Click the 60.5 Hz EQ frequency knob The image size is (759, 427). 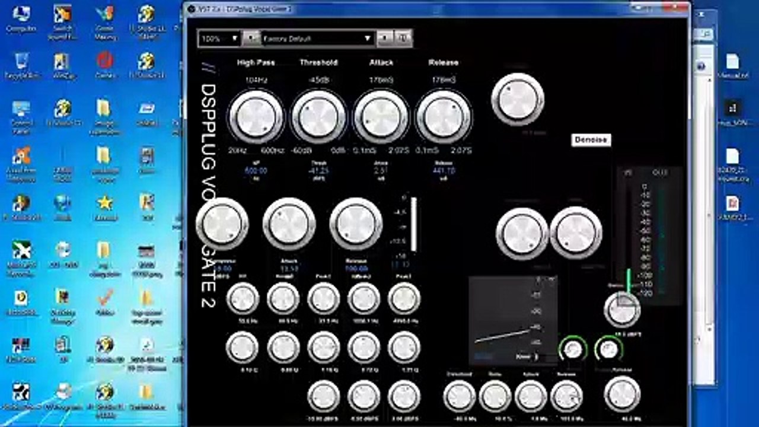pos(283,298)
